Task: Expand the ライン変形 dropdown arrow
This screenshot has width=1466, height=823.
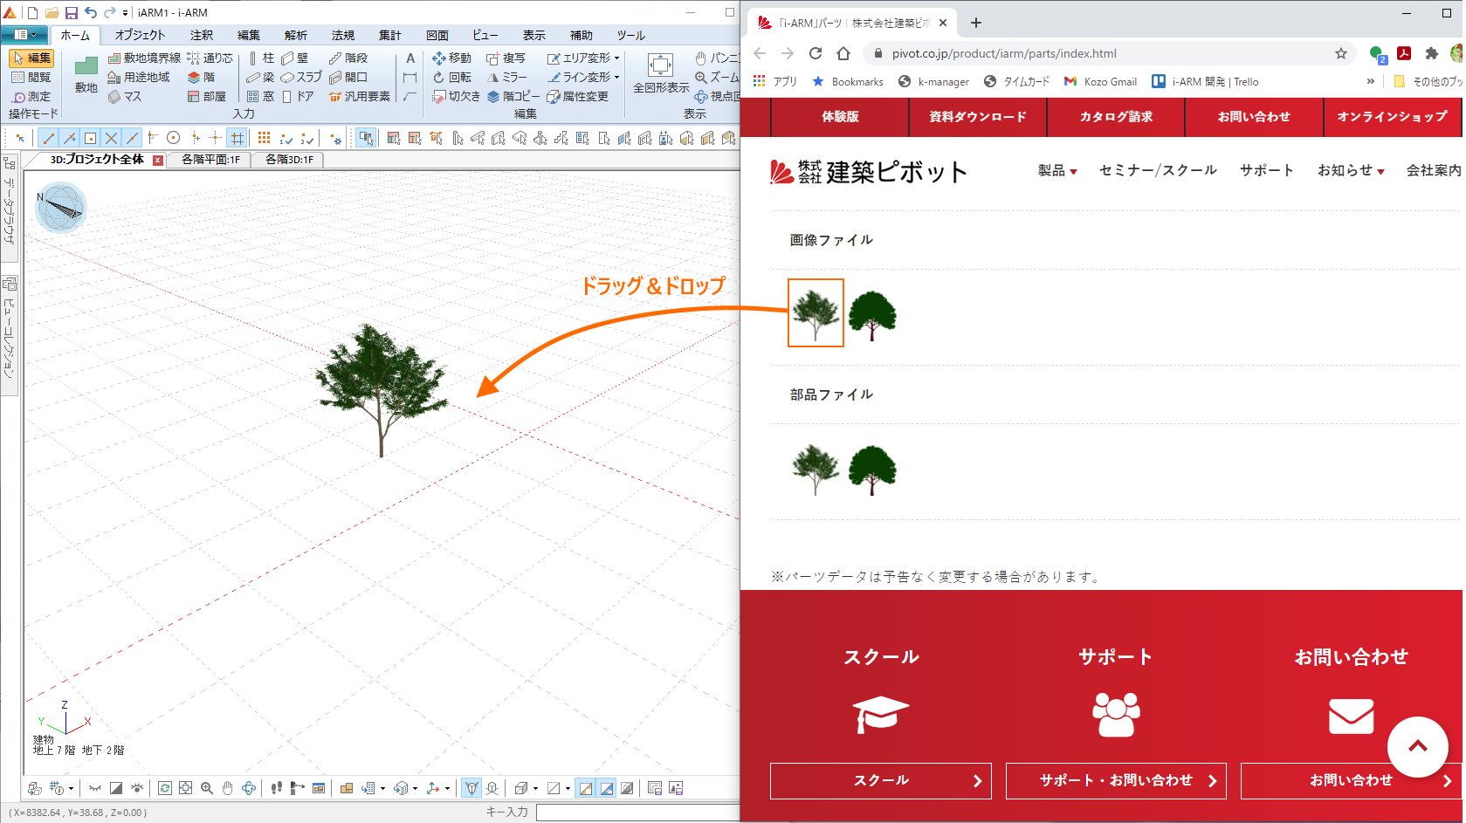Action: pos(617,78)
